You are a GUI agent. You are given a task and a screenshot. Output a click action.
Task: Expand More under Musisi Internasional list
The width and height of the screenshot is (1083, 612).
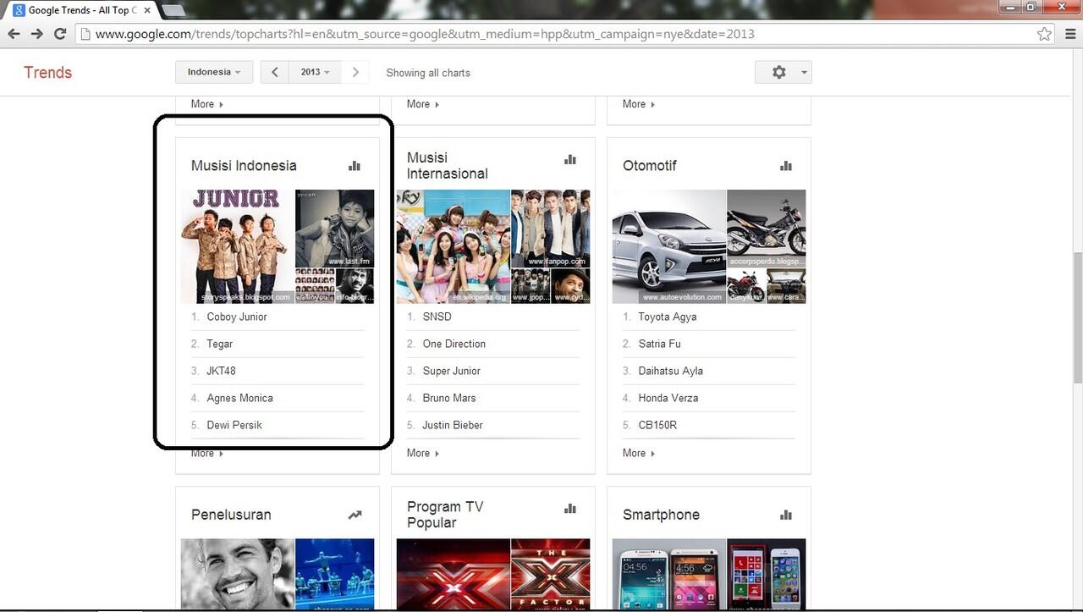point(423,454)
